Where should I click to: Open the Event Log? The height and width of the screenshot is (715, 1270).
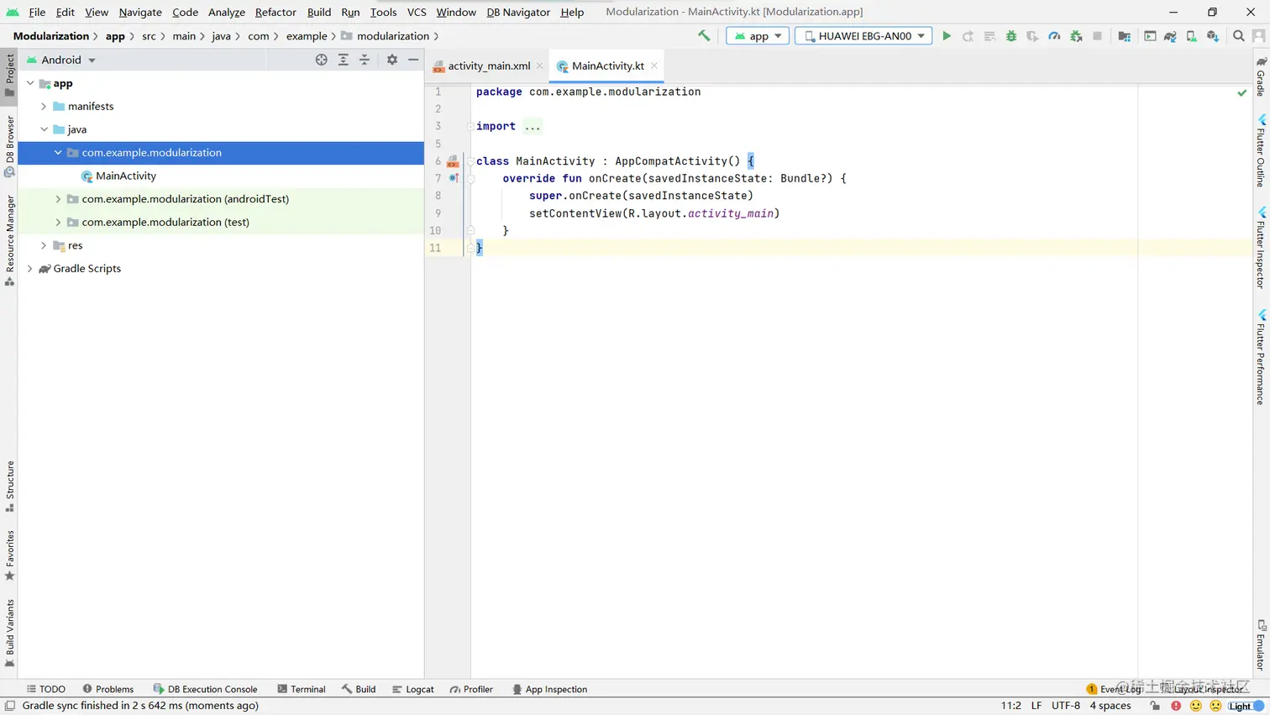click(1114, 689)
